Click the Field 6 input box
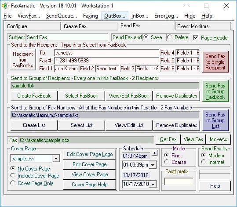This screenshot has height=207, width=237. [x=188, y=69]
